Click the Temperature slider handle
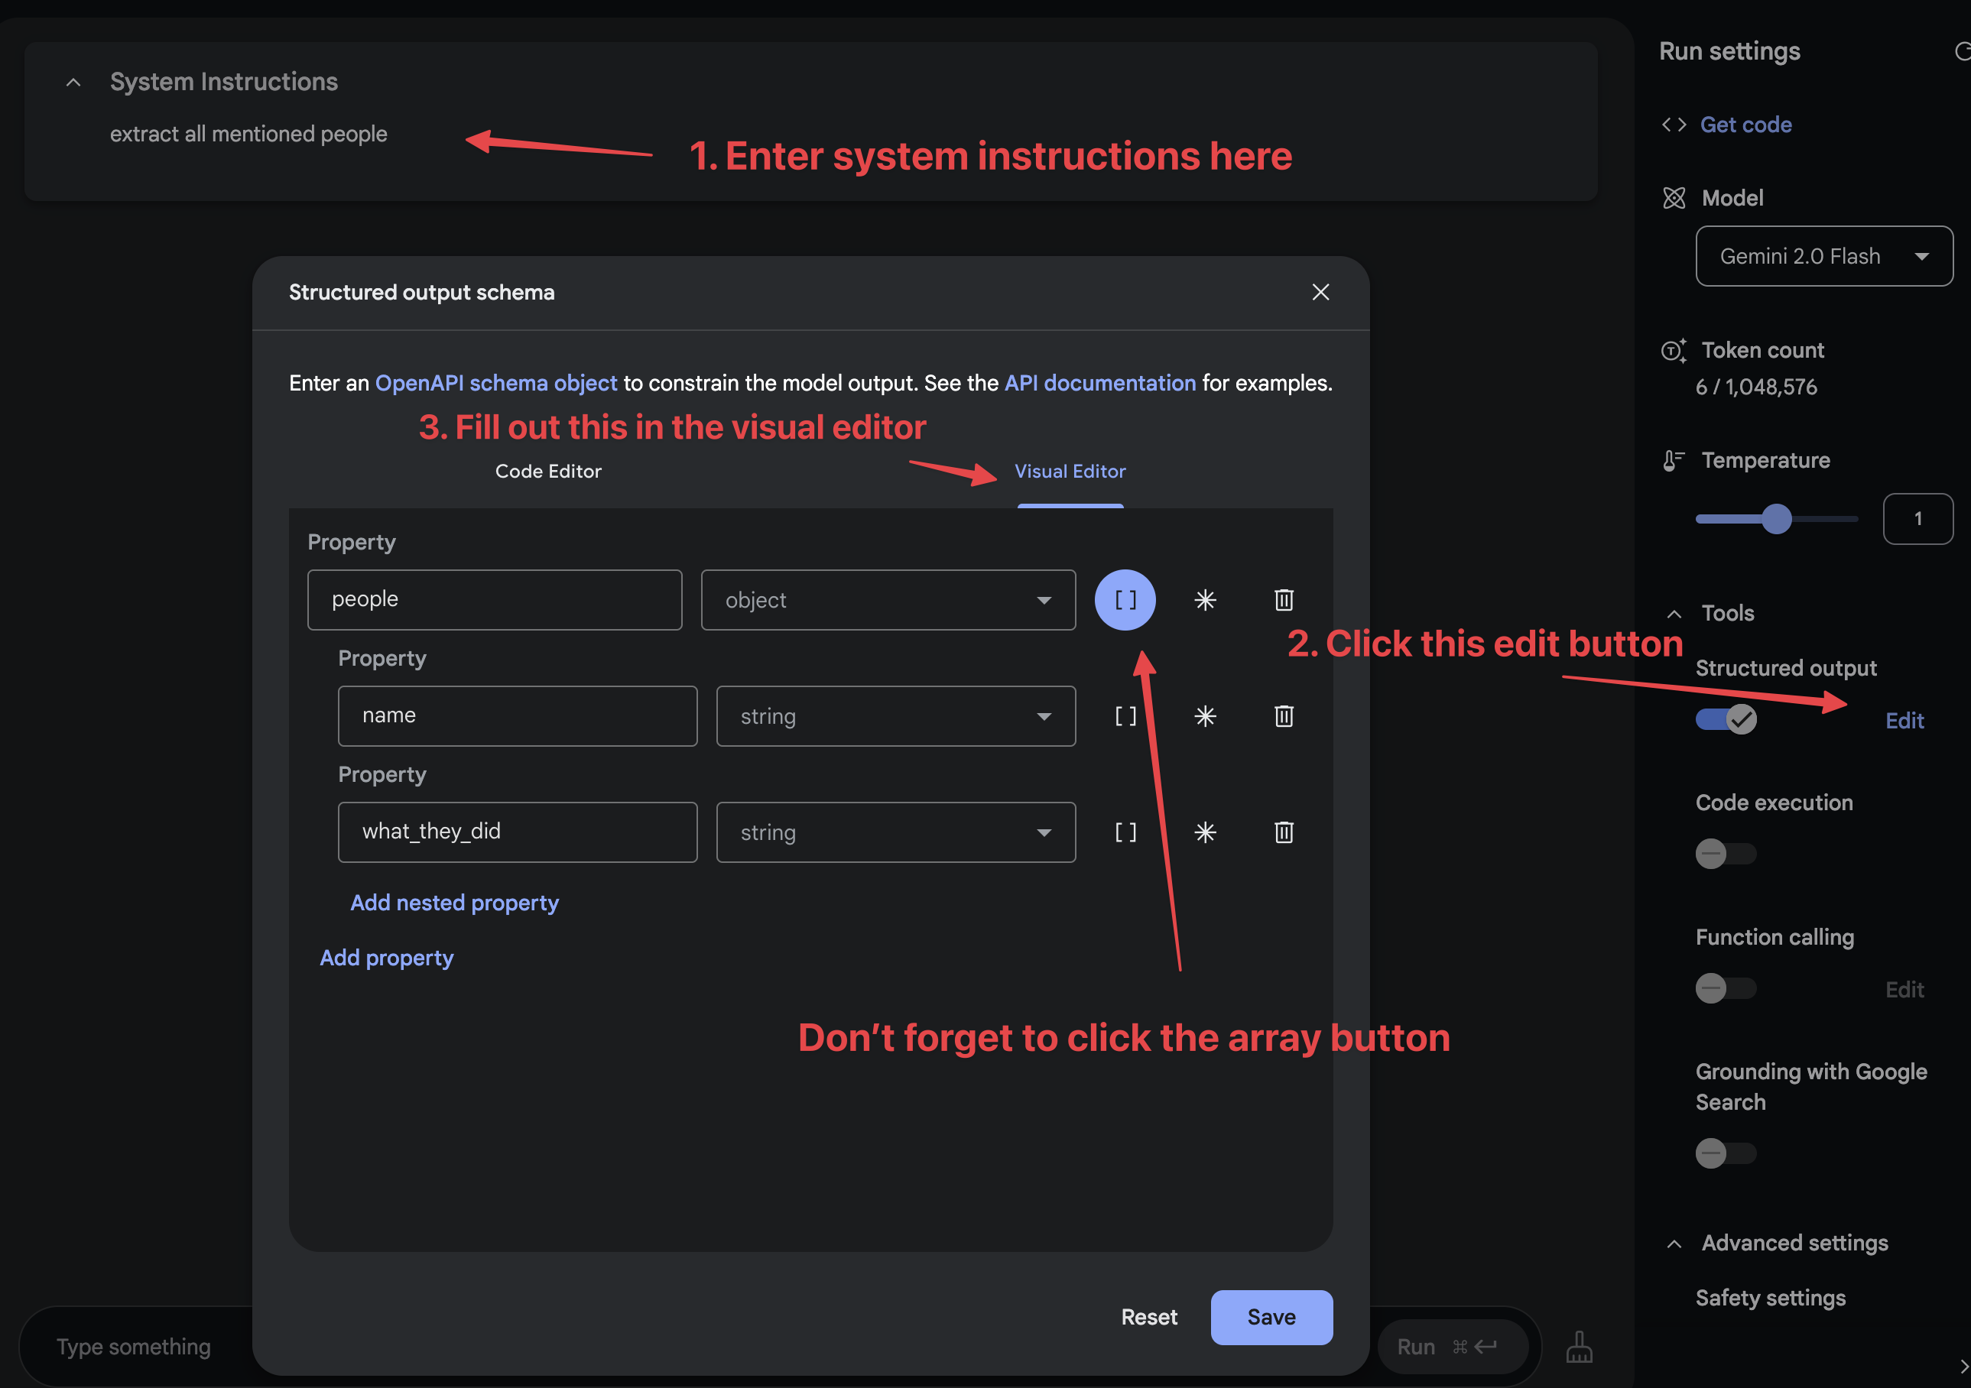The image size is (1971, 1388). click(1776, 518)
